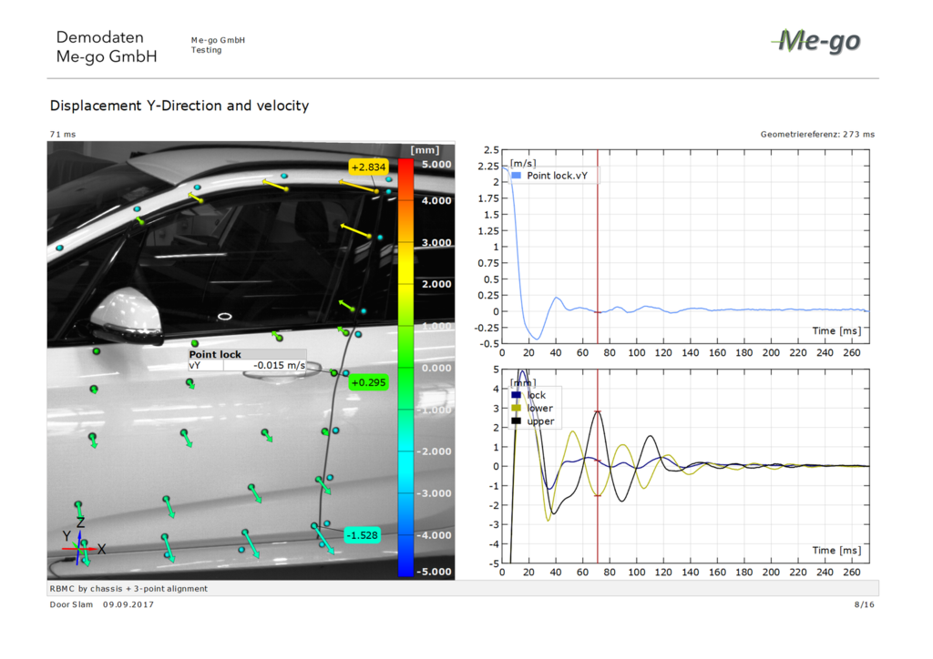The height and width of the screenshot is (659, 933).
Task: Click the 'RBMC by chassis + 3-point alignment' footer
Action: 128,589
